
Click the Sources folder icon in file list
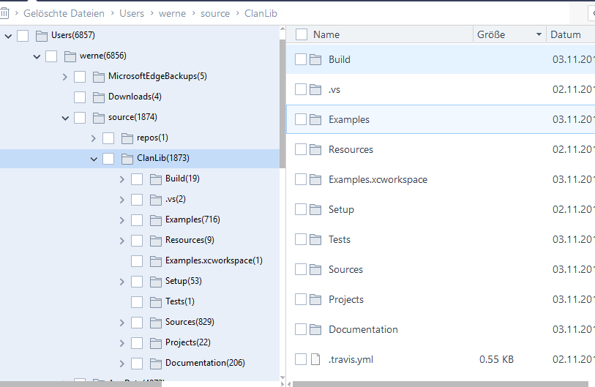pos(315,269)
